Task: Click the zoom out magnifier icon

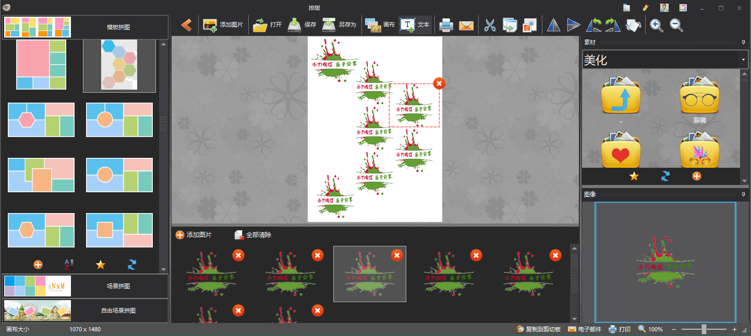Action: (676, 25)
